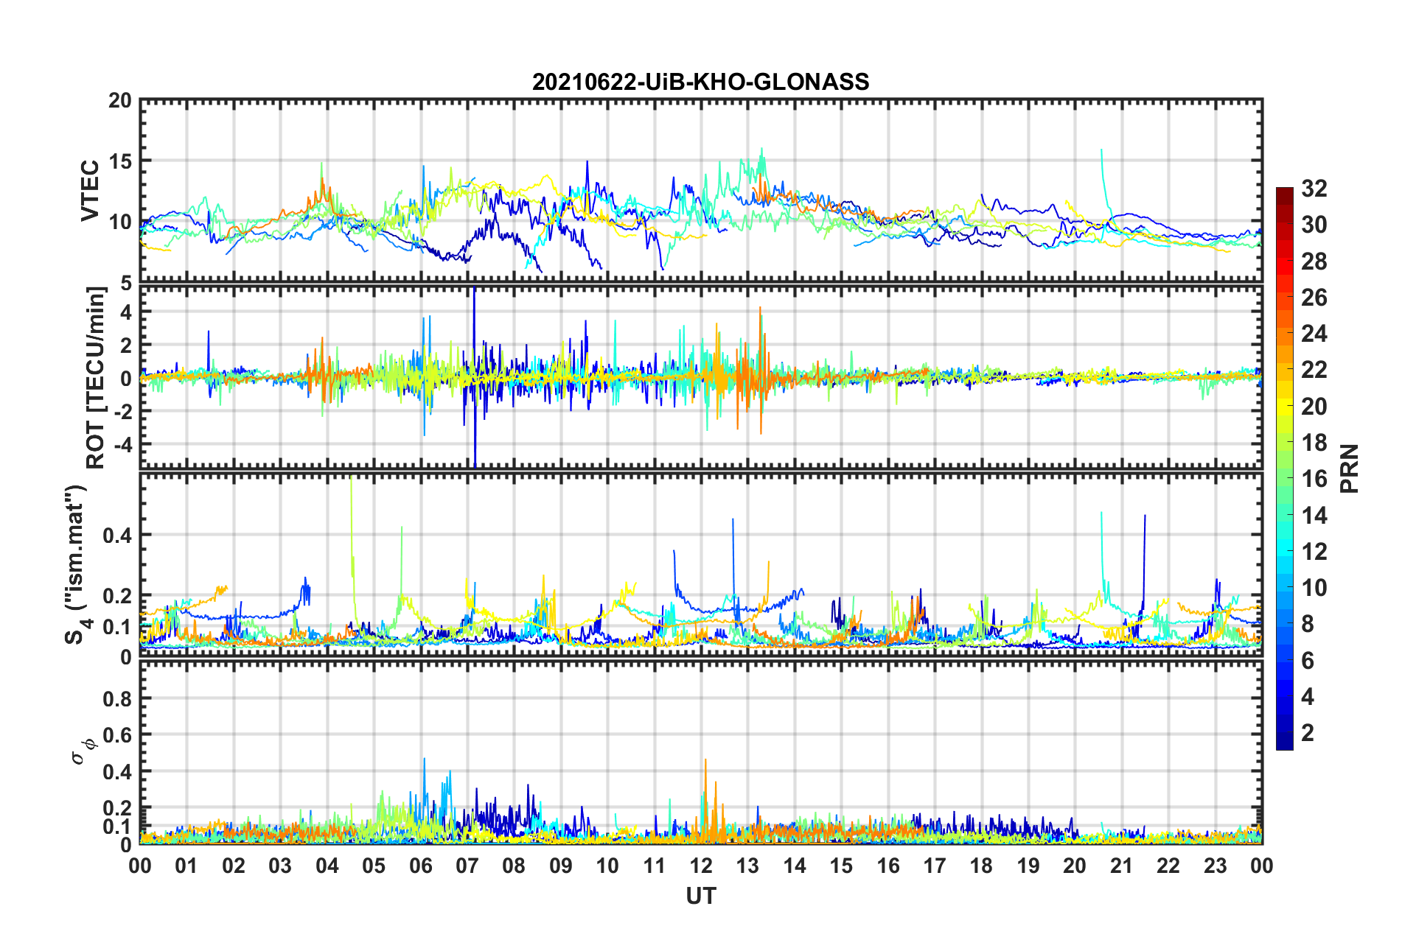Click colorbar tick label 10
The height and width of the screenshot is (937, 1402).
pyautogui.click(x=1314, y=588)
